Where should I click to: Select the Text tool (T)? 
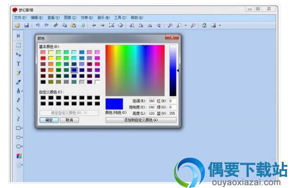(18, 64)
